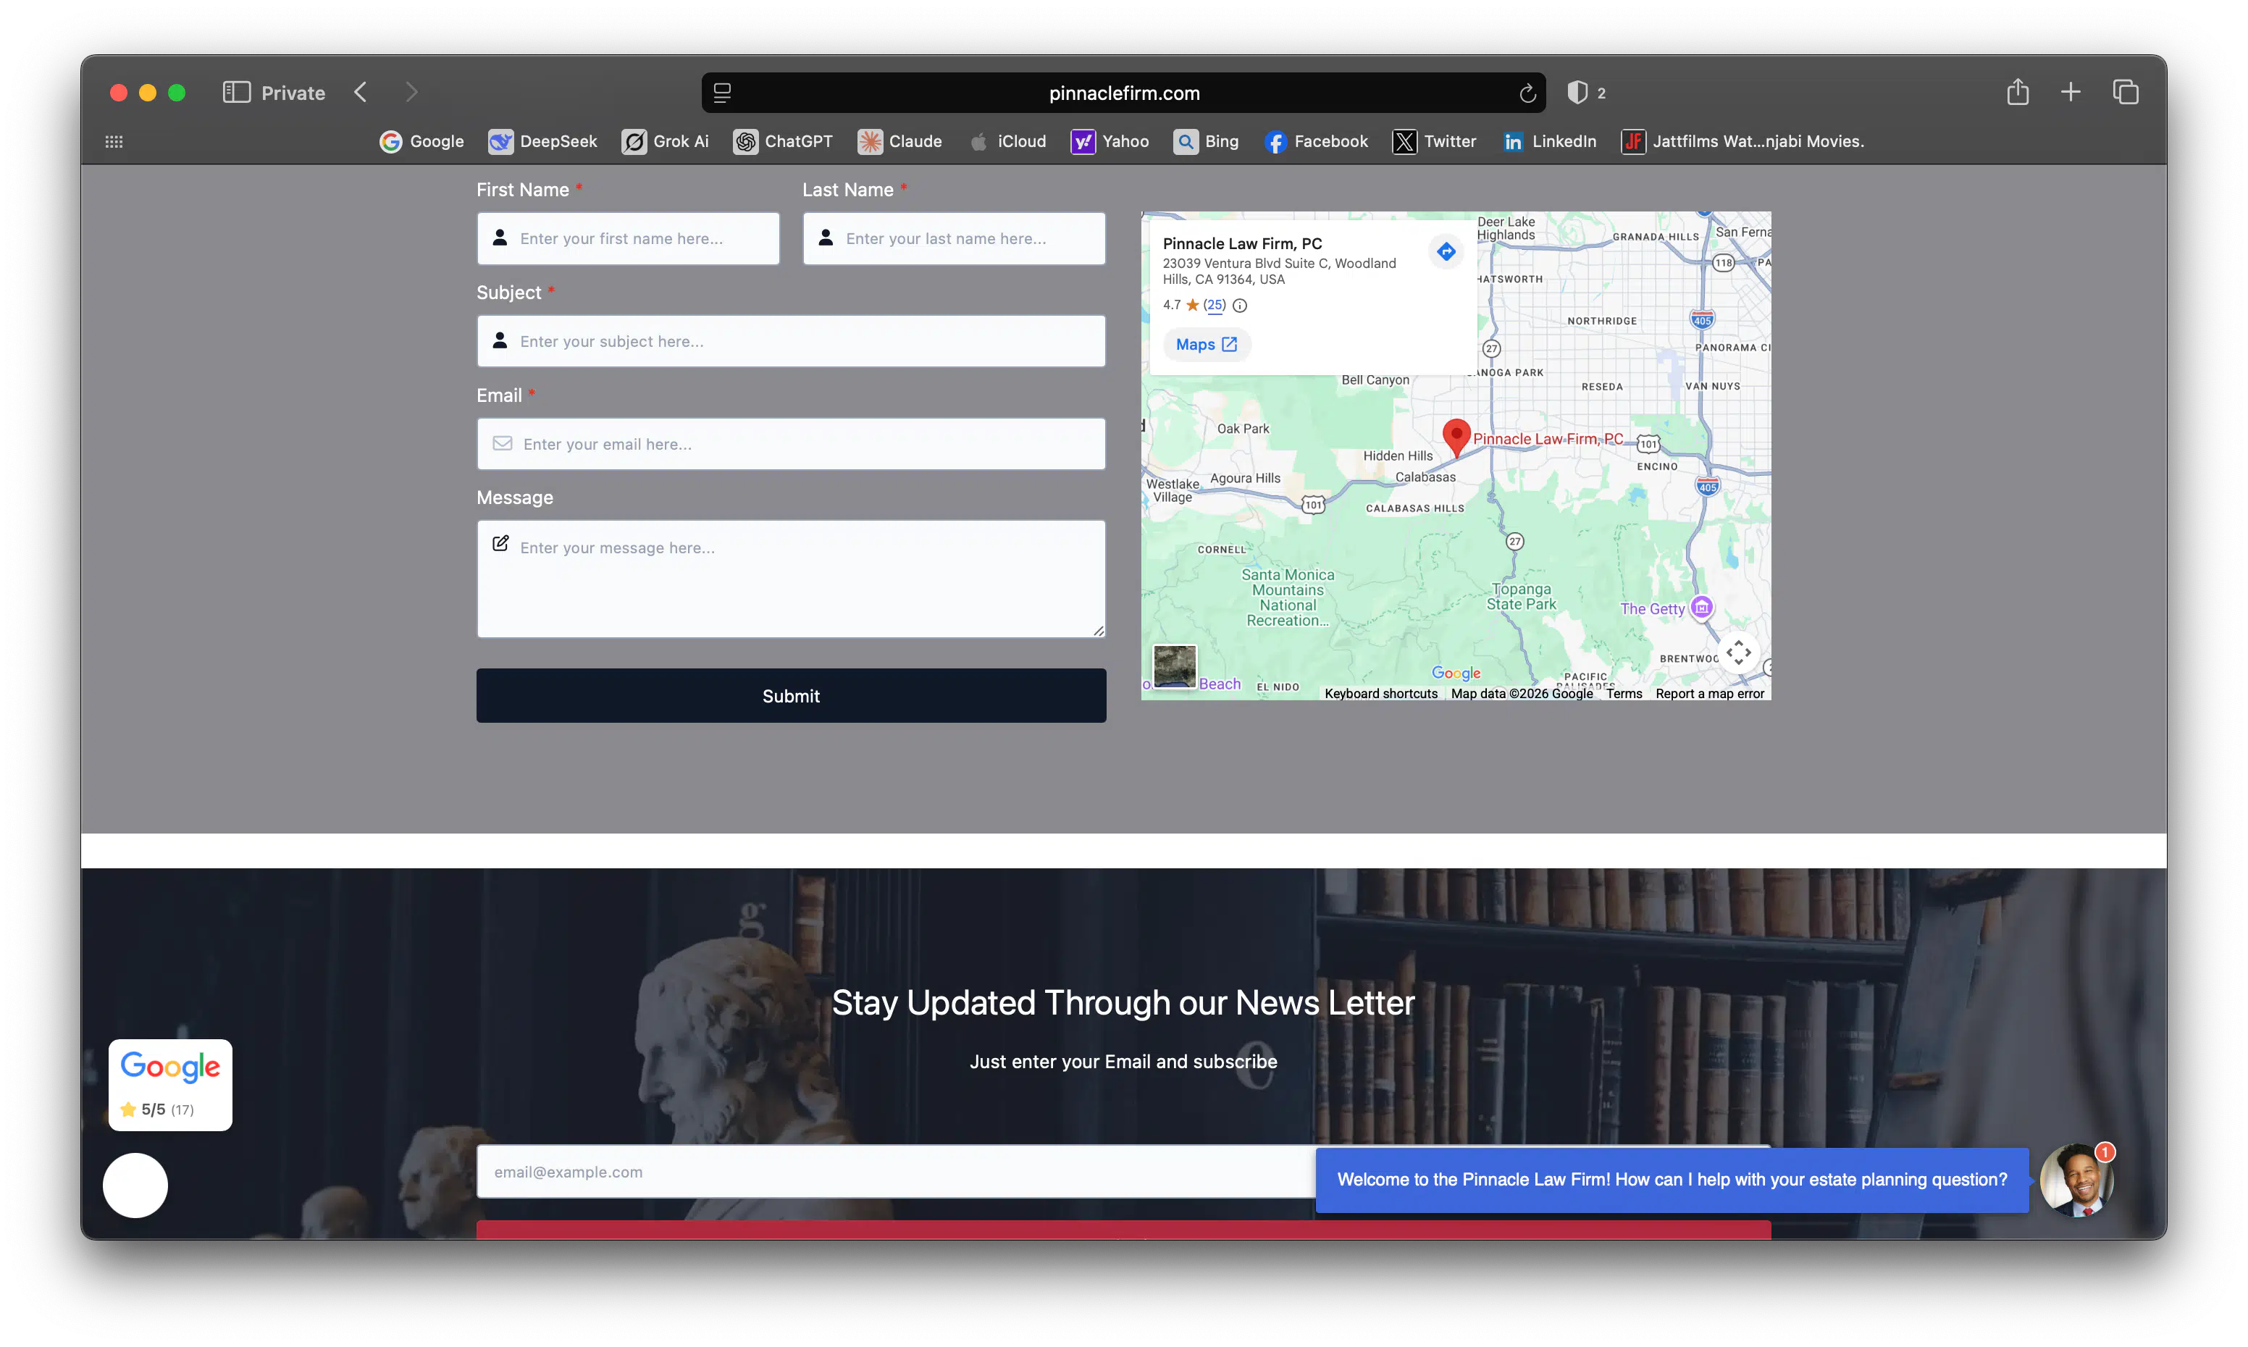The width and height of the screenshot is (2248, 1347).
Task: Open a new tab with plus icon
Action: 2071,92
